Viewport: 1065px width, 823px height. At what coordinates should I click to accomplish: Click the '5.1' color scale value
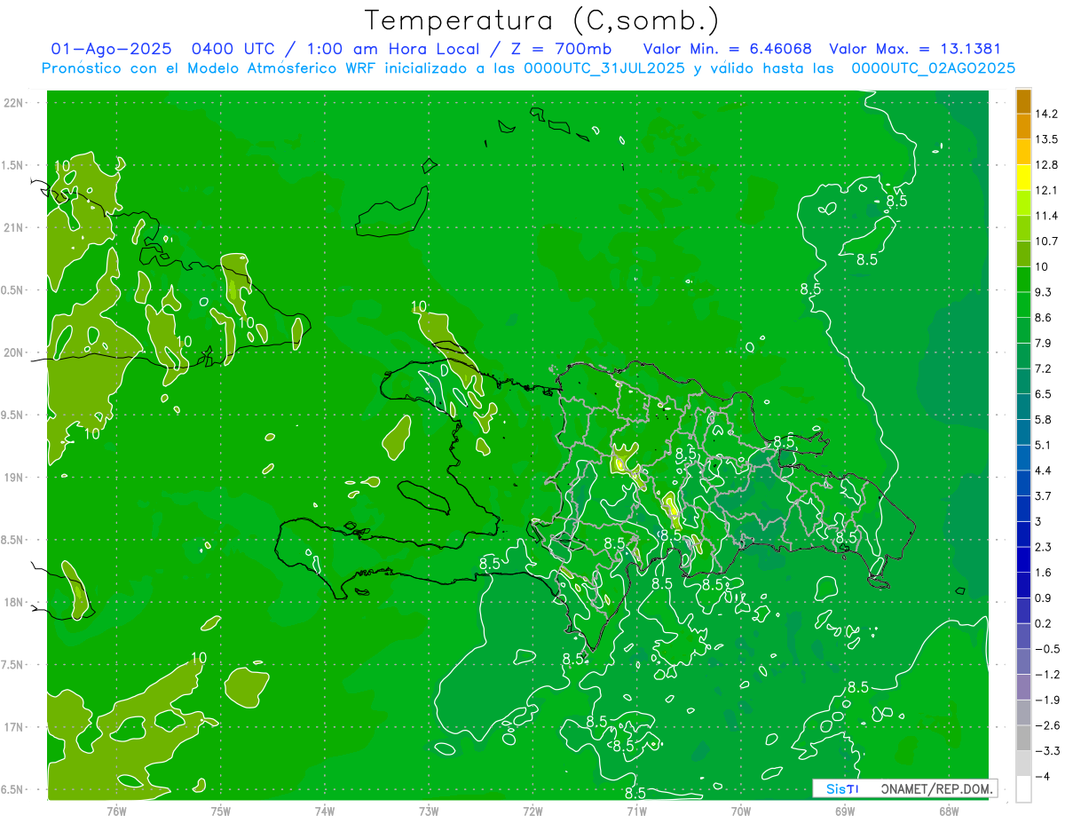[x=1045, y=446]
